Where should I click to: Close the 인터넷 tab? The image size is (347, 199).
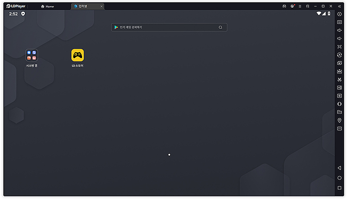pos(101,7)
